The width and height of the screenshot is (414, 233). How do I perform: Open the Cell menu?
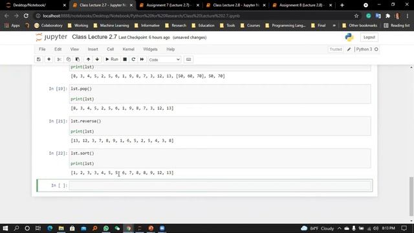[111, 49]
